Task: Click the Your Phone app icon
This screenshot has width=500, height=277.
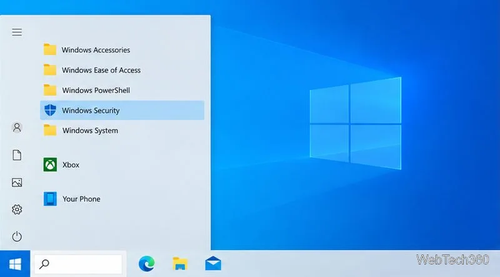Action: pyautogui.click(x=50, y=198)
